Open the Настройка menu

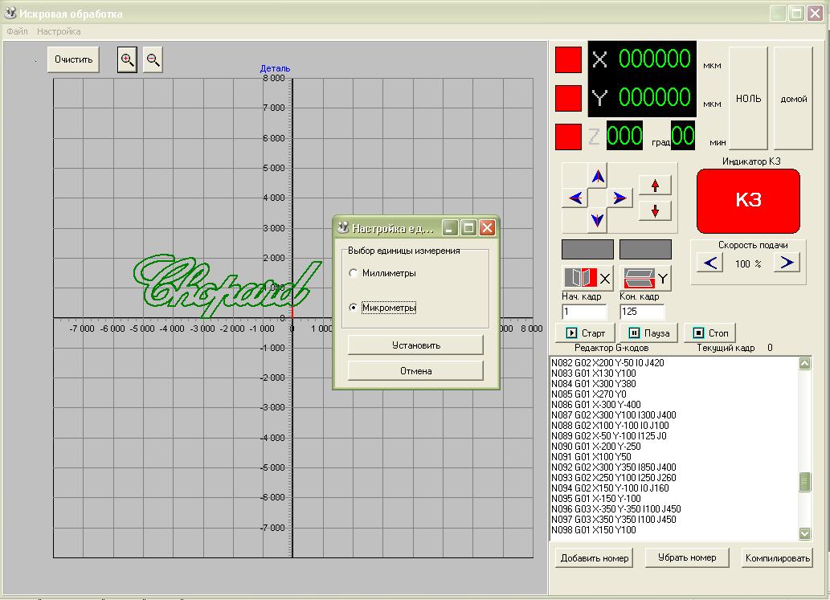pyautogui.click(x=59, y=32)
